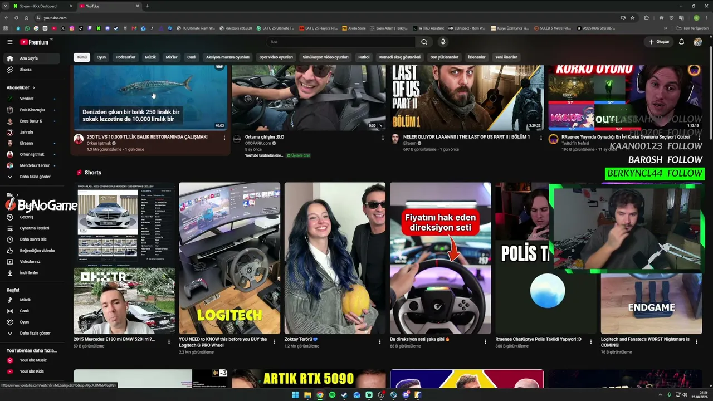Expand the Siz section header

point(12,195)
